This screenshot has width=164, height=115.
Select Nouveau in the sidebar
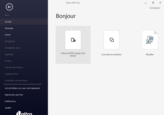(9, 28)
